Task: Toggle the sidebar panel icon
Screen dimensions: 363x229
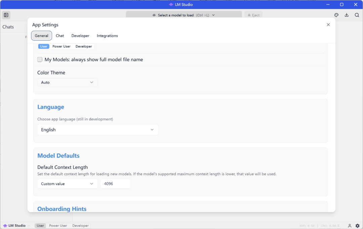Action: tap(6, 15)
